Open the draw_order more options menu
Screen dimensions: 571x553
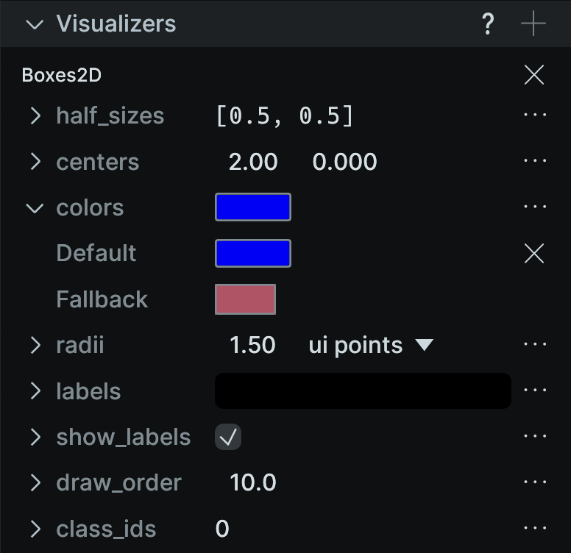click(x=535, y=482)
